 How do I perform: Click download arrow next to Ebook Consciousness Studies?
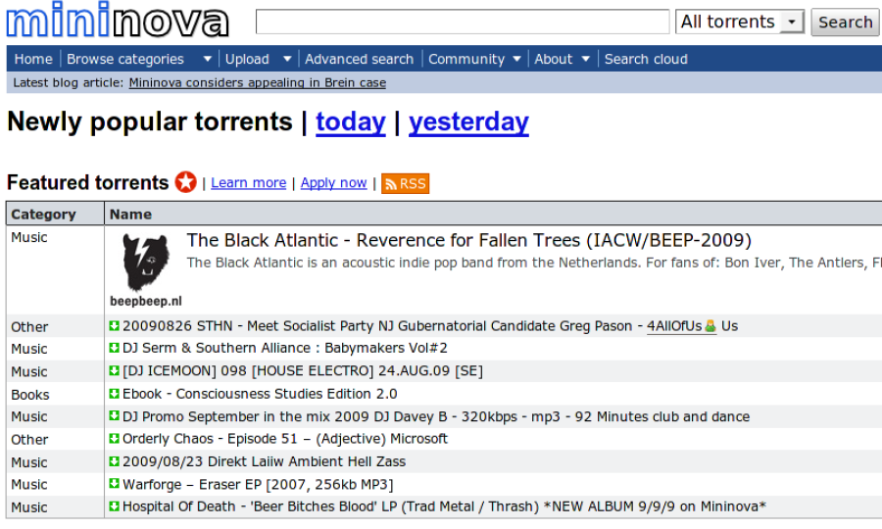(x=115, y=394)
